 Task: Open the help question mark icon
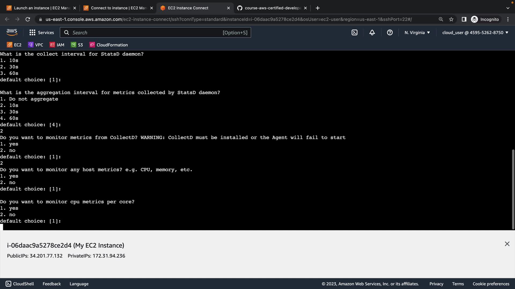pyautogui.click(x=390, y=32)
